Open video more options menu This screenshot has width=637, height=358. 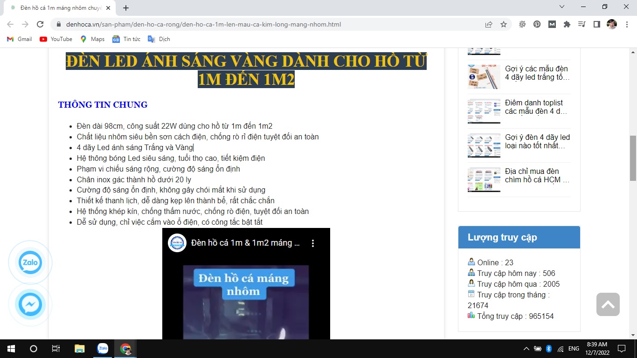point(313,243)
